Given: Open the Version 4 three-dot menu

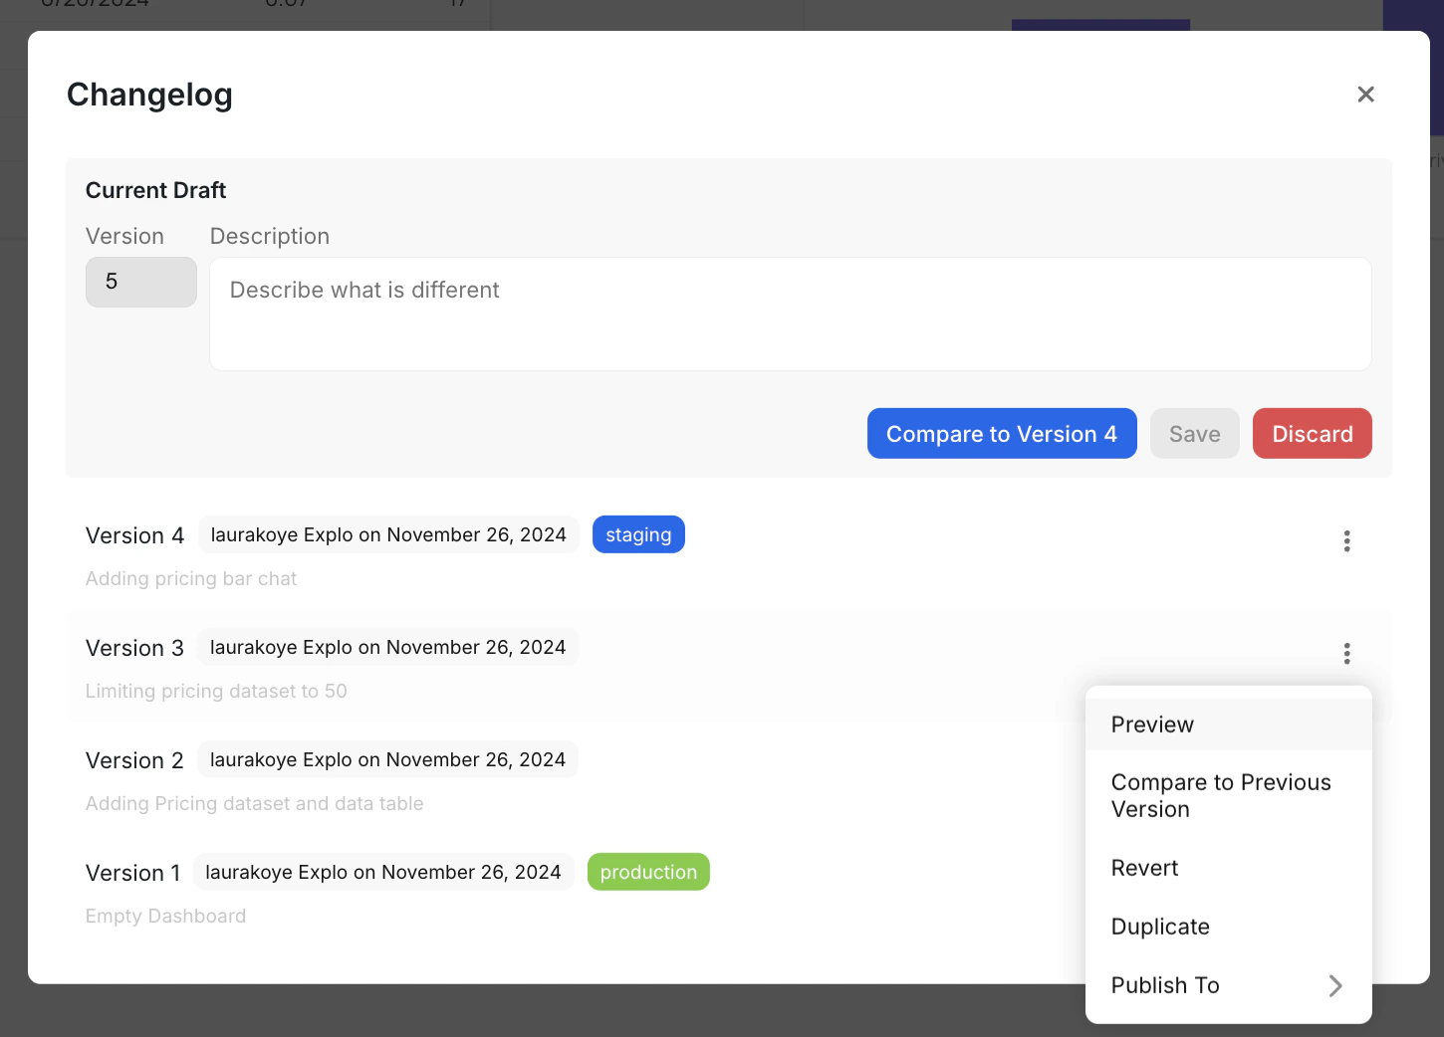Looking at the screenshot, I should click(x=1346, y=540).
